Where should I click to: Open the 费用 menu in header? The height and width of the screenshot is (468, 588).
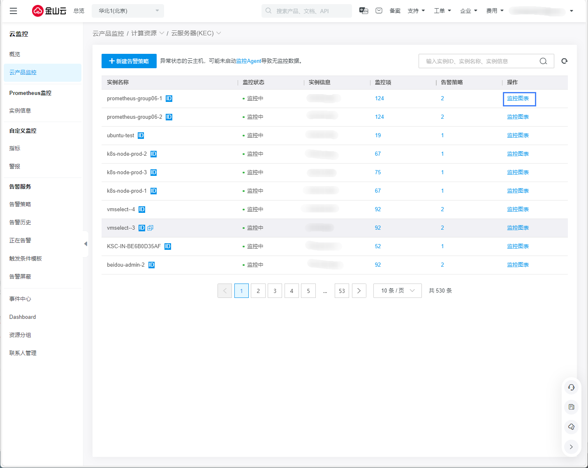[x=495, y=11]
